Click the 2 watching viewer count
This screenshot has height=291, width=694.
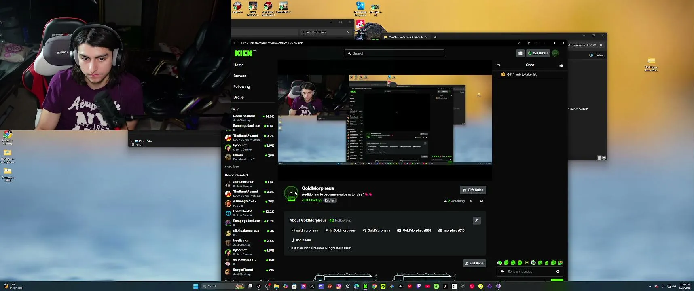pyautogui.click(x=454, y=201)
